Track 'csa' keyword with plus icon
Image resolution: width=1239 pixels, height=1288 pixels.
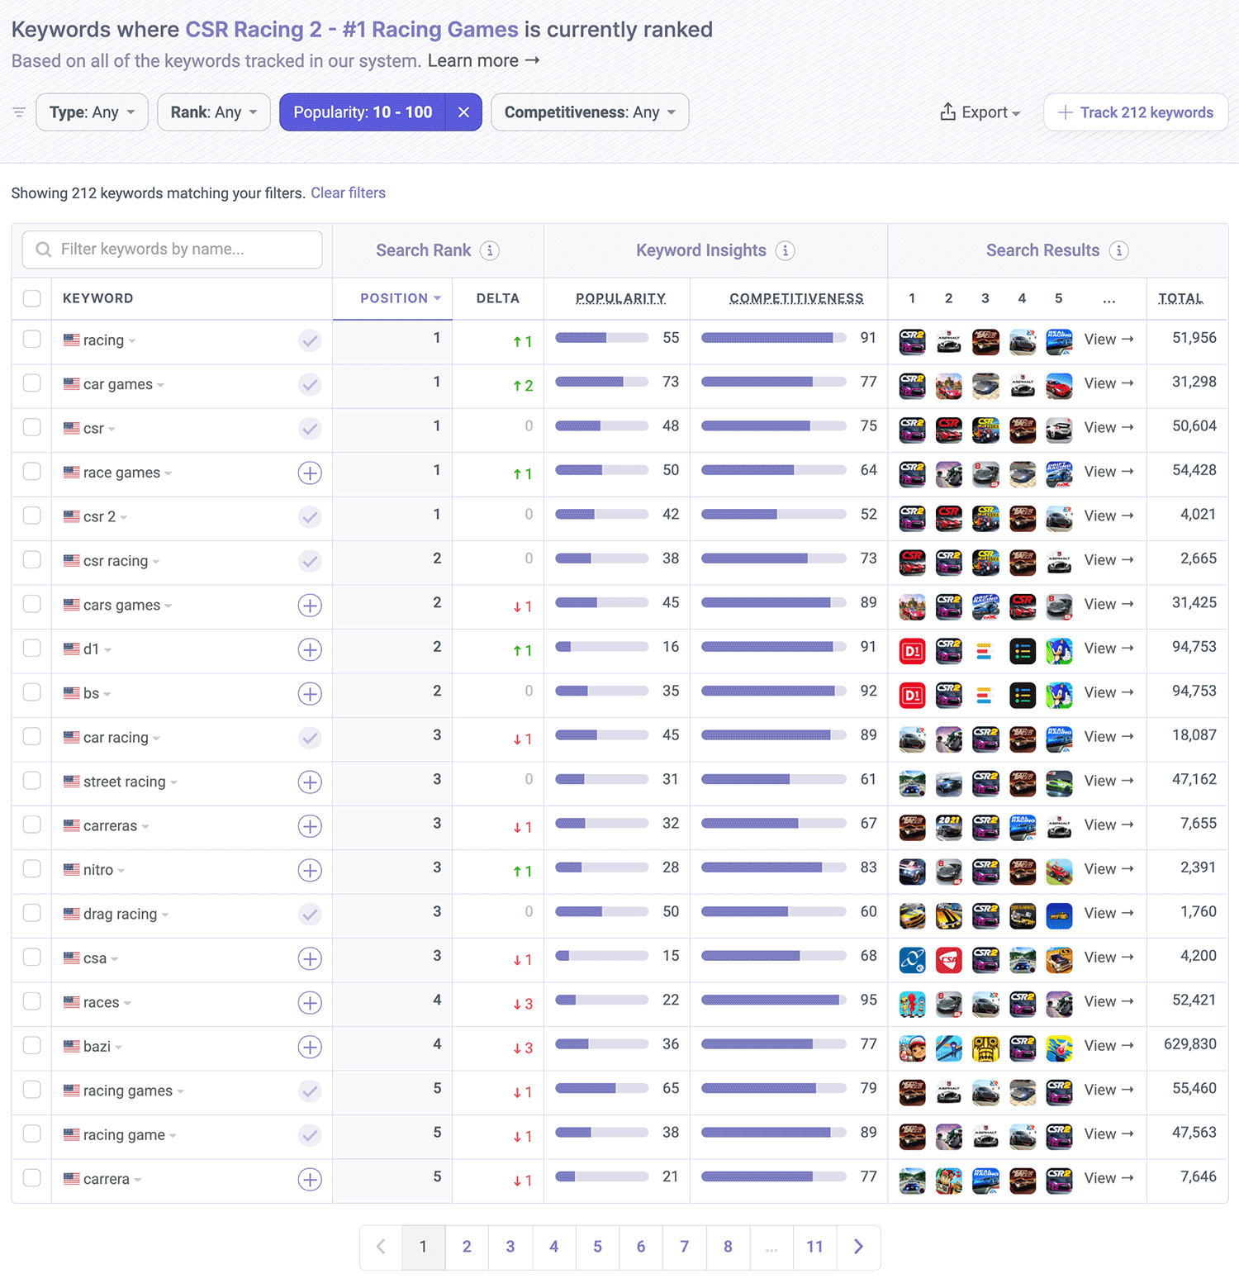coord(310,959)
